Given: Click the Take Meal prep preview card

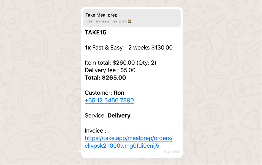Looking at the screenshot, I should 132,18.
